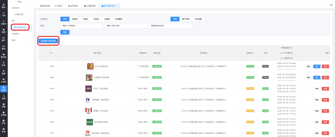This screenshot has width=335, height=137.
Task: Open 小程序 mini-program section in sidebar
Action: (4, 80)
